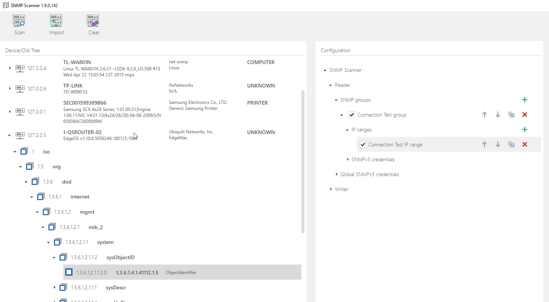
Task: Expand the sysDescr tree node
Action: (x=54, y=287)
